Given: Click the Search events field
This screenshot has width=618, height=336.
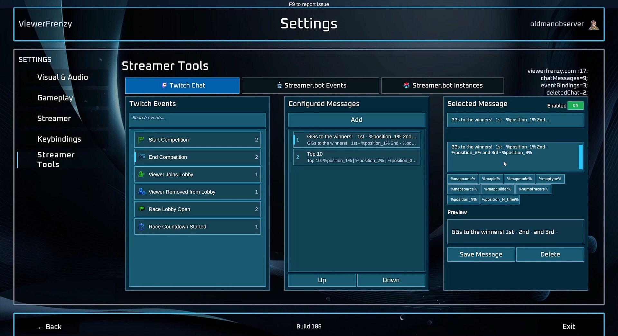Looking at the screenshot, I should click(197, 120).
